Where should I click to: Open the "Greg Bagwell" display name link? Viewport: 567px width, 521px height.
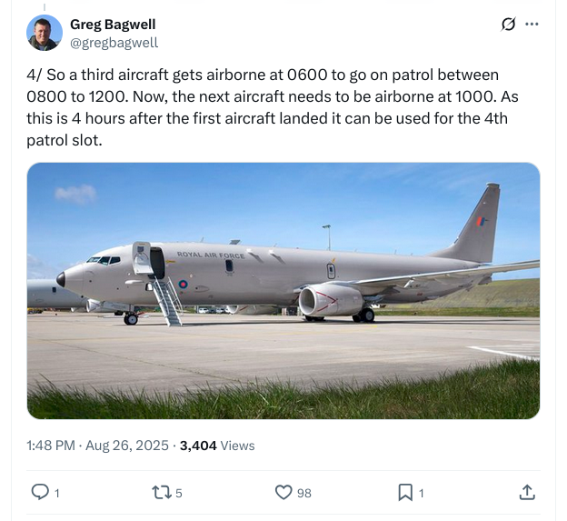[112, 25]
